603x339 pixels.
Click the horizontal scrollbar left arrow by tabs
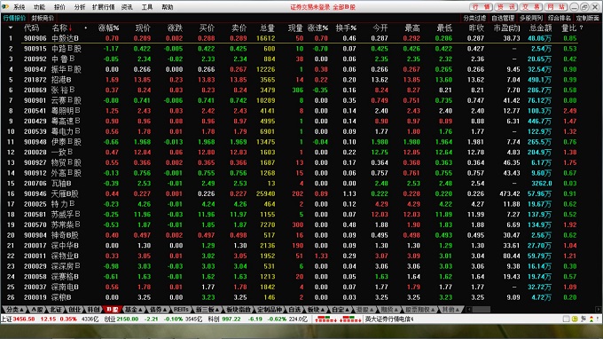tap(469, 310)
